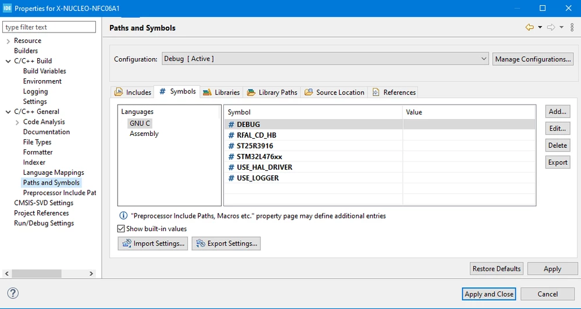Expand the Resource tree node
Image resolution: width=581 pixels, height=309 pixels.
[8, 41]
